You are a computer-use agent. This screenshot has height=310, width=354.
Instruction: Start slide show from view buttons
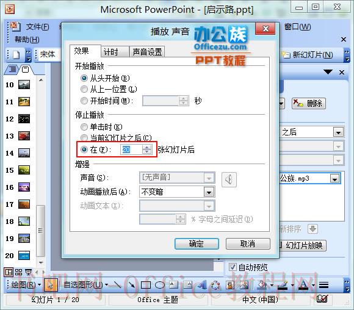pyautogui.click(x=29, y=272)
